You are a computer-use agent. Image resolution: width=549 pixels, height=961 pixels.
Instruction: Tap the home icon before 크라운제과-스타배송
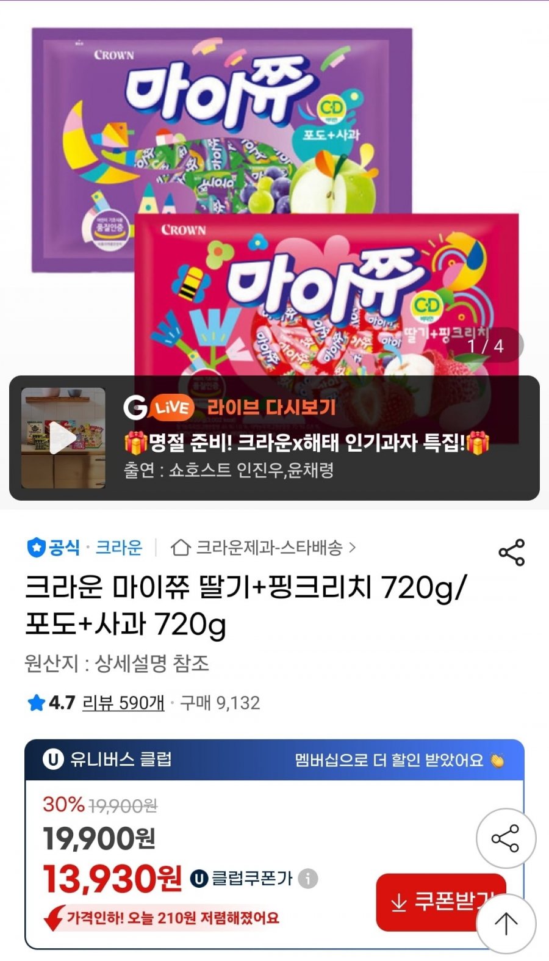point(181,547)
